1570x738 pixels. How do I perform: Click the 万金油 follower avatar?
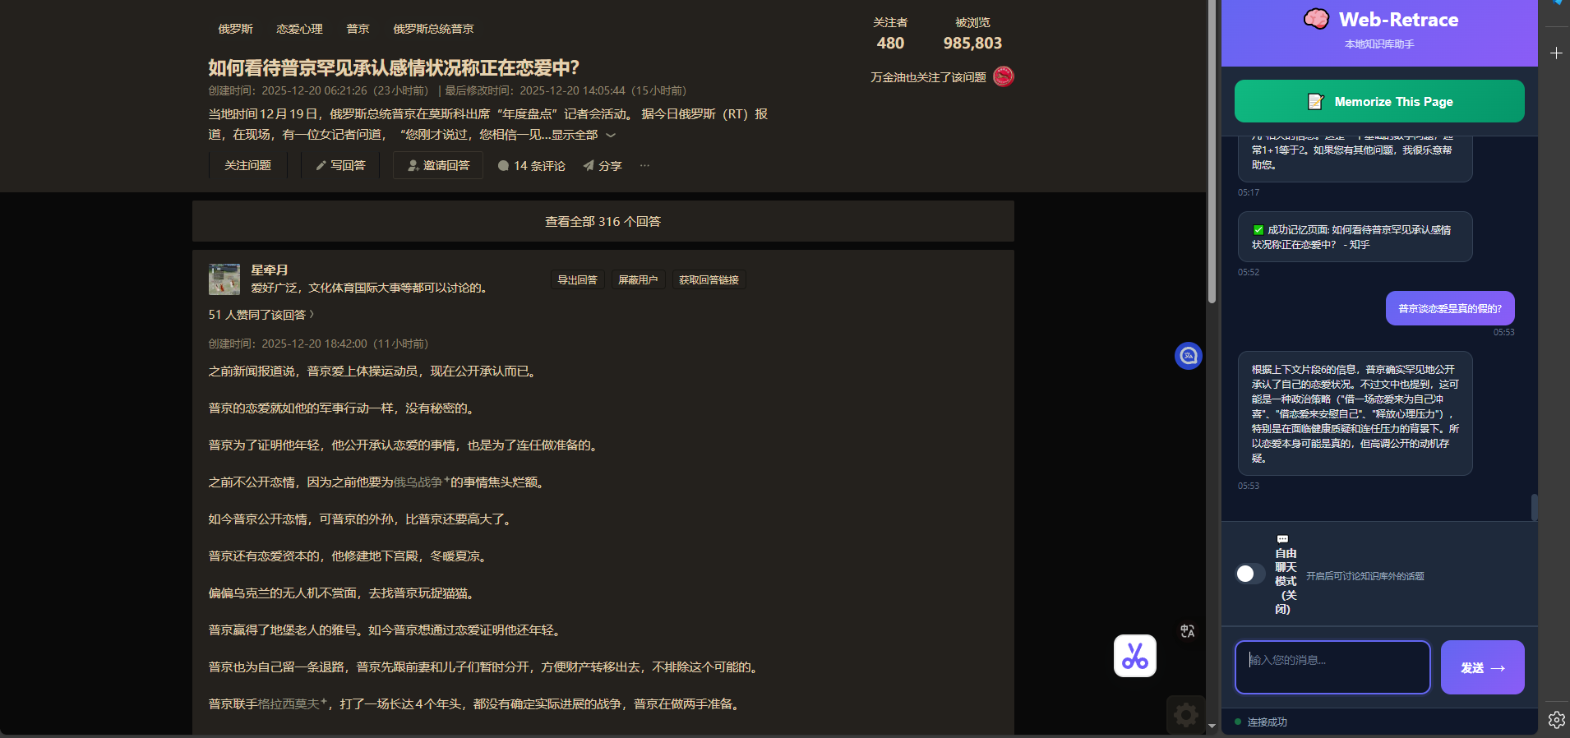pos(1003,76)
